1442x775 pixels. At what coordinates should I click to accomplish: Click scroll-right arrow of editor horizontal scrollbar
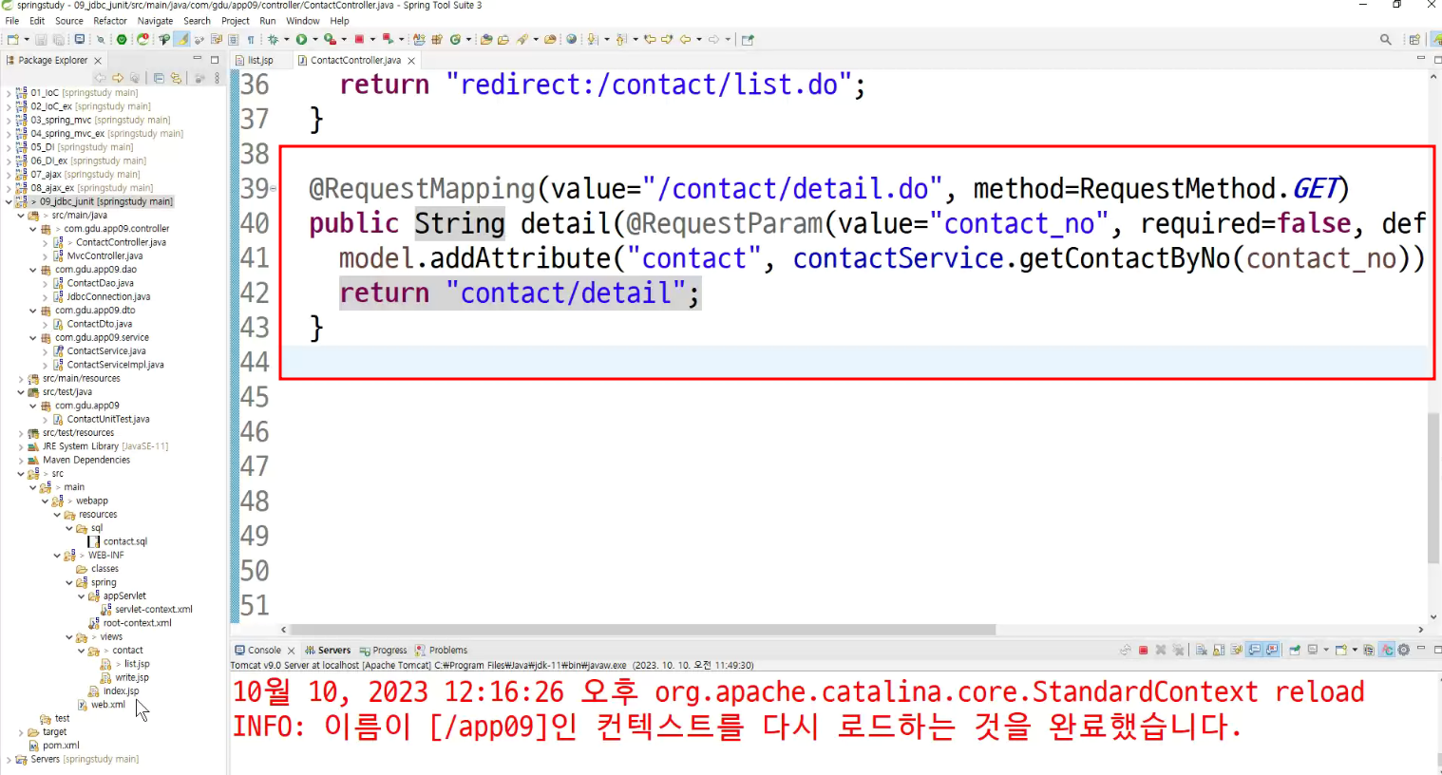click(1421, 630)
